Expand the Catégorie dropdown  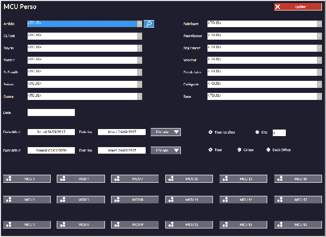pyautogui.click(x=319, y=84)
